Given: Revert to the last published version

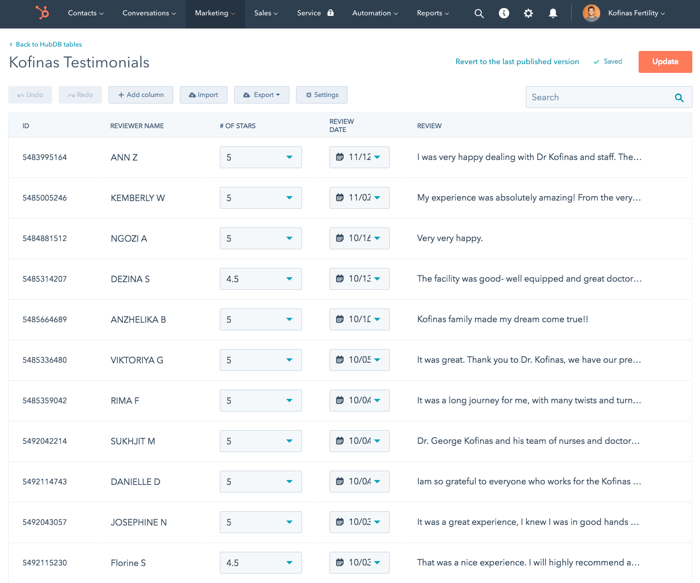Looking at the screenshot, I should click(x=517, y=62).
